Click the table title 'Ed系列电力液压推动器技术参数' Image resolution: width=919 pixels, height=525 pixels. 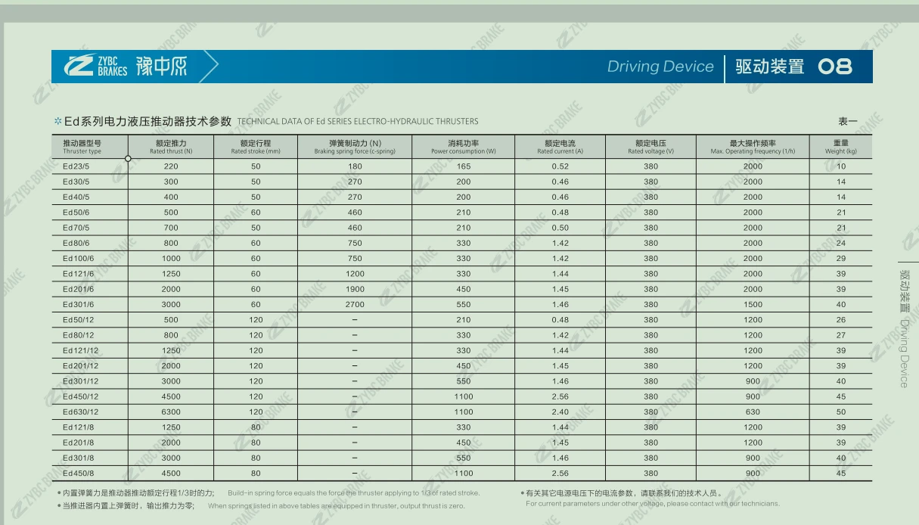tap(147, 121)
